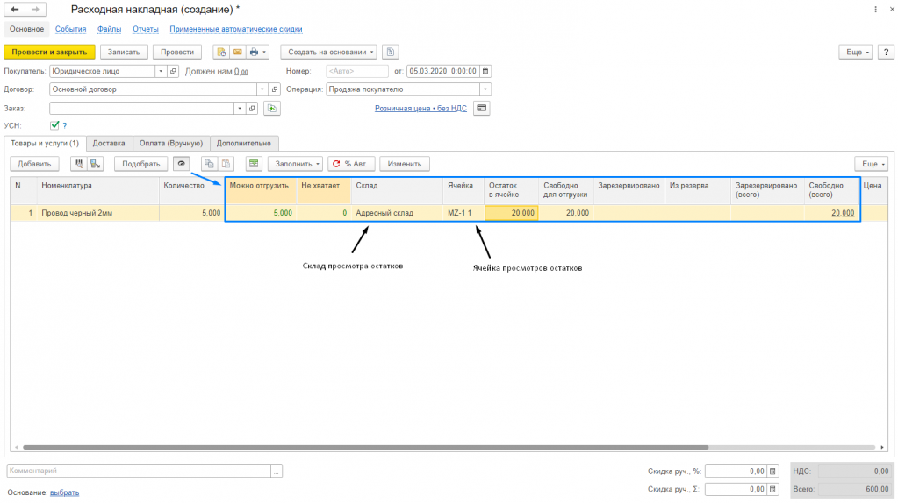Open the Оплата (Вручную) tab
The width and height of the screenshot is (898, 503).
(171, 144)
